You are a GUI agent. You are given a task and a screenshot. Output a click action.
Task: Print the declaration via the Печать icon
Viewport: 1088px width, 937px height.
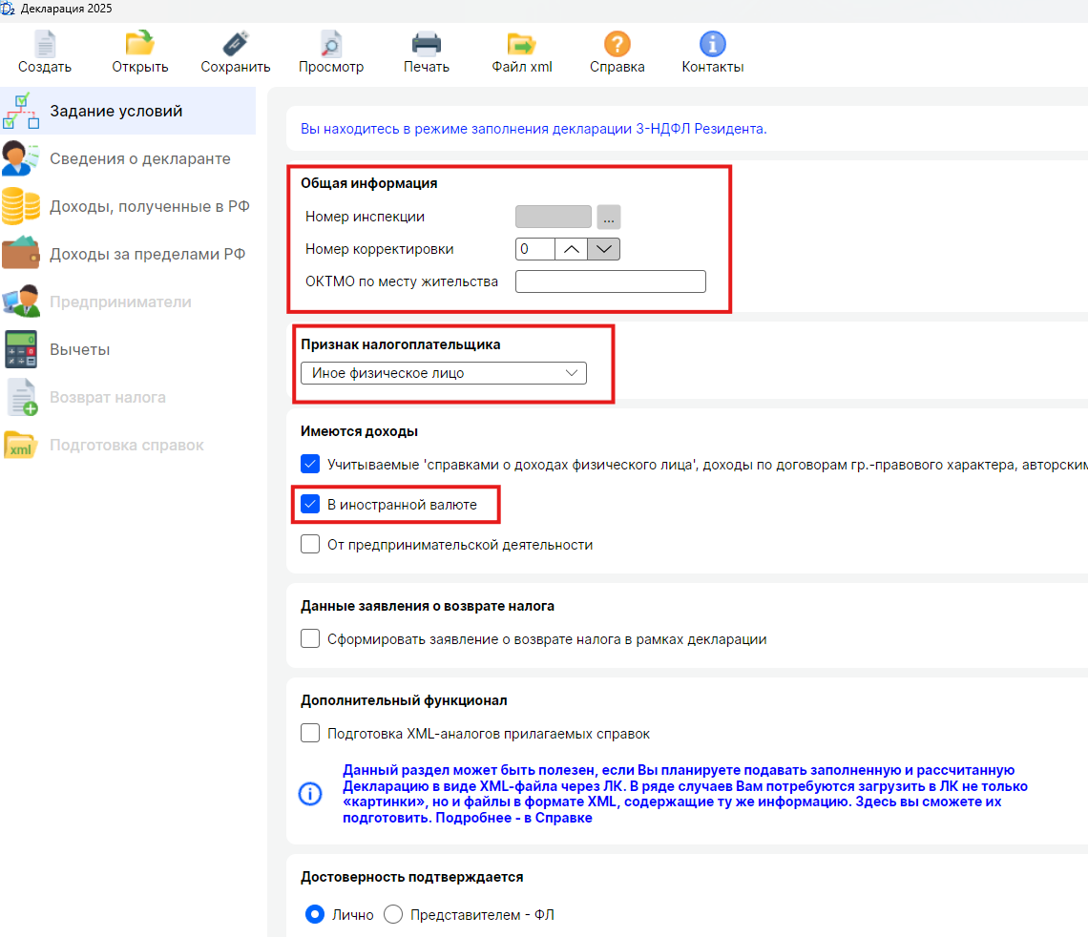pos(427,45)
